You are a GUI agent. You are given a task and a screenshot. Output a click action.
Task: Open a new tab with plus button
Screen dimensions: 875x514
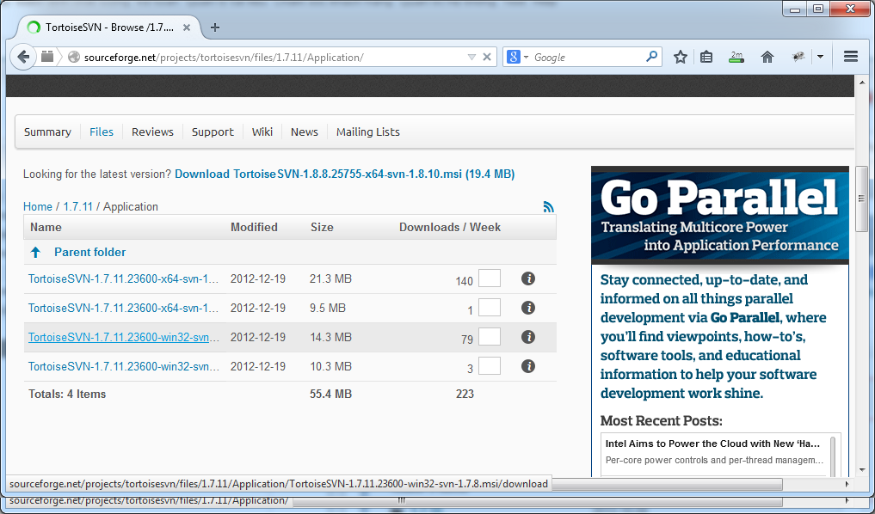[x=215, y=28]
